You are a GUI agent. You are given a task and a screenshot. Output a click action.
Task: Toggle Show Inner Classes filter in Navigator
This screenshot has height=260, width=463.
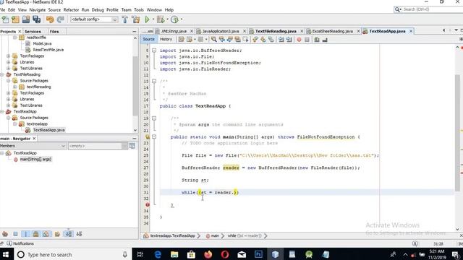[46, 234]
